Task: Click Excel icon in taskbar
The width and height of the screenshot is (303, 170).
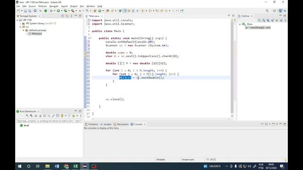Action: [75, 166]
